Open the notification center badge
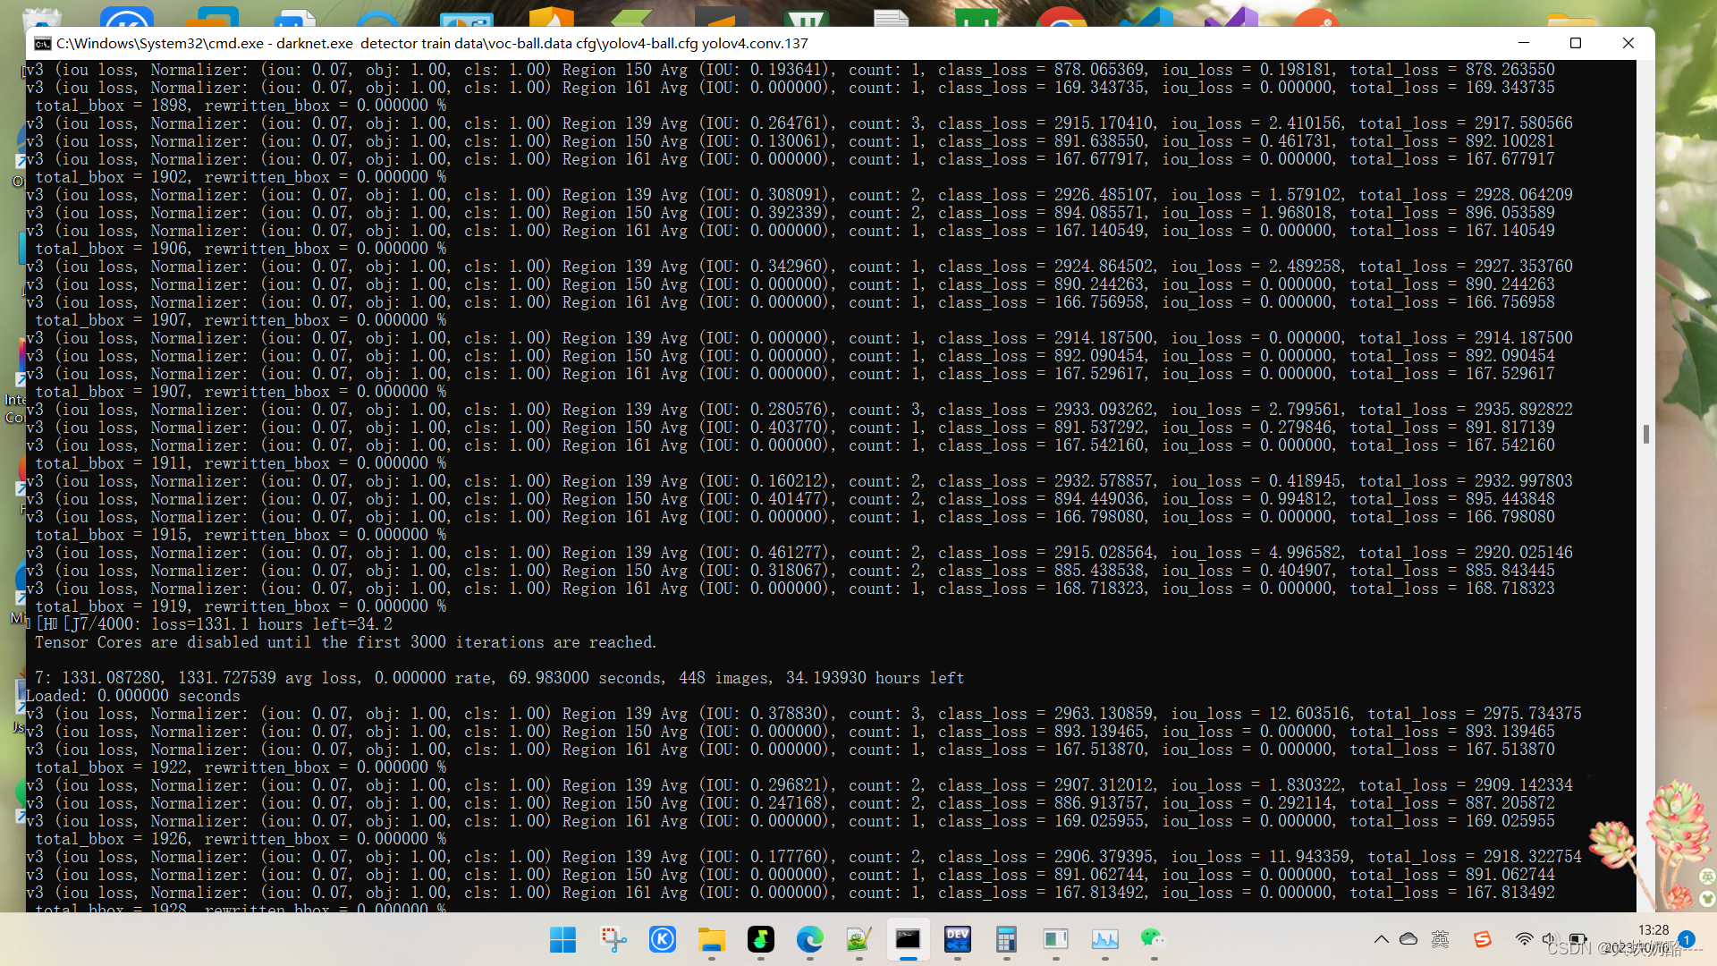 click(x=1687, y=939)
